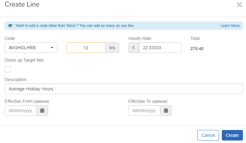Follow the Learn More link
This screenshot has height=143, width=246.
click(x=230, y=26)
